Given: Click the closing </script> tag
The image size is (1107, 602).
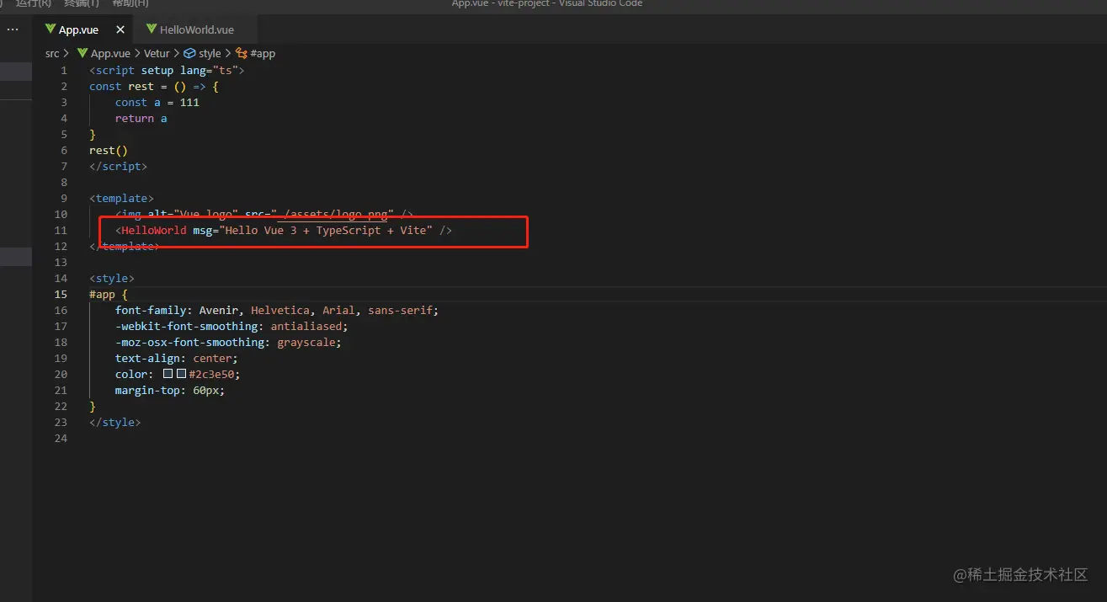Looking at the screenshot, I should click(119, 166).
